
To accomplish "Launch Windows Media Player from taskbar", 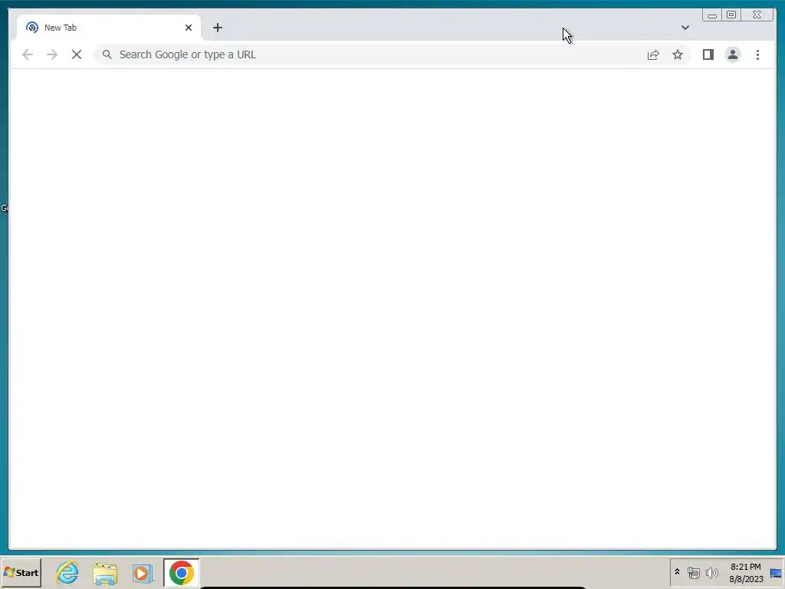I will pyautogui.click(x=142, y=572).
